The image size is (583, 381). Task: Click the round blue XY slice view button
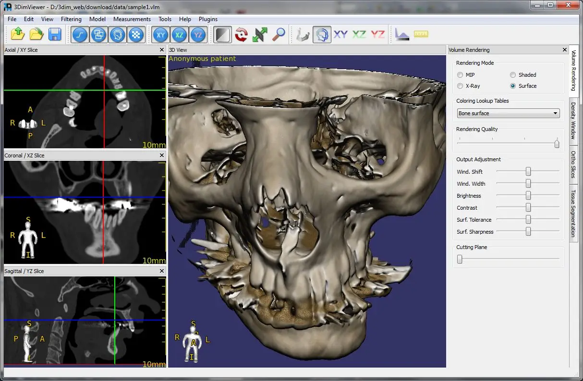(x=161, y=35)
